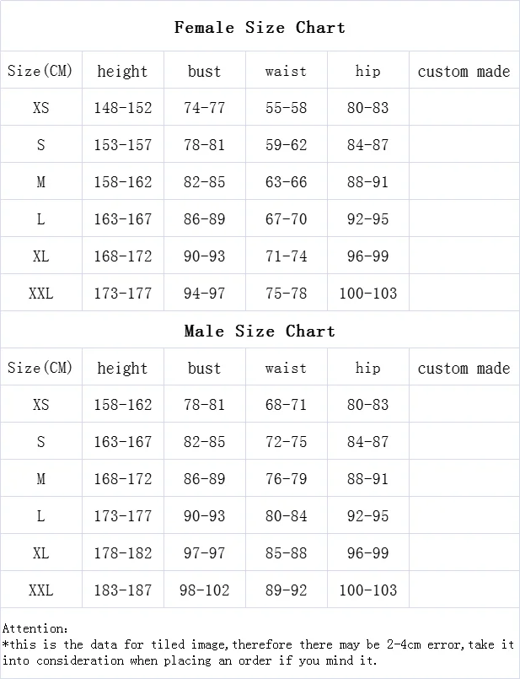The width and height of the screenshot is (520, 679).
Task: Select the female XXL hip 100-103 cell
Action: 368,293
